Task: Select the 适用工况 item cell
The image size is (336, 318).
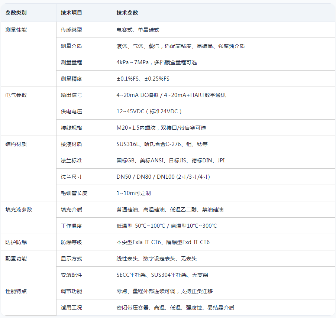Action: (84, 308)
